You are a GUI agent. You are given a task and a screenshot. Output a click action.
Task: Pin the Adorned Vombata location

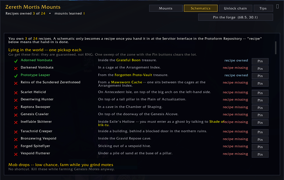click(x=260, y=61)
